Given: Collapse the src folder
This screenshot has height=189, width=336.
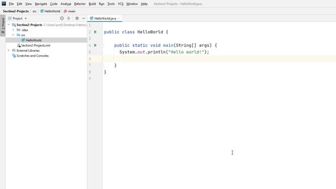Looking at the screenshot, I should click(13, 35).
